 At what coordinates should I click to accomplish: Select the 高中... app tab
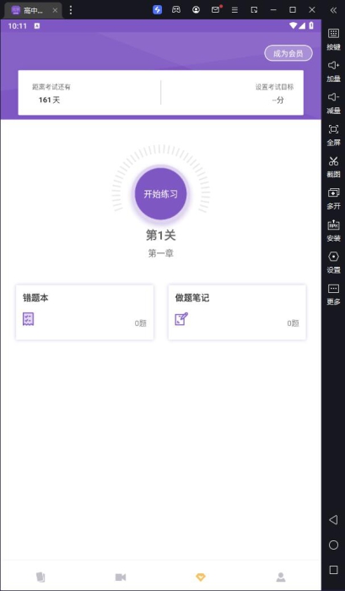(34, 10)
